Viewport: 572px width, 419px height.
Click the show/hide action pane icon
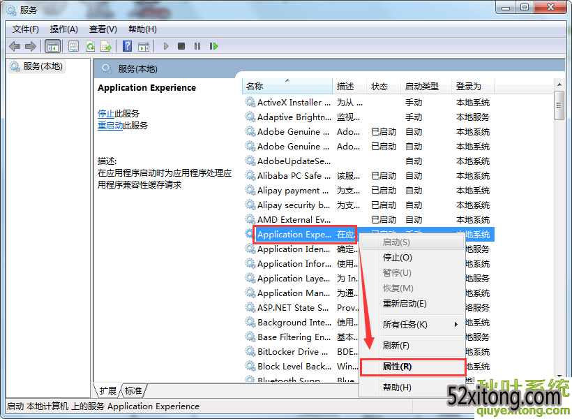(x=144, y=46)
